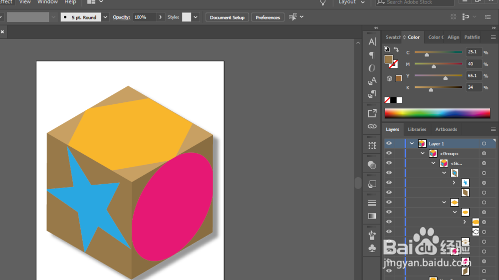
Task: Hide Layer 1 using its eye icon
Action: click(389, 144)
